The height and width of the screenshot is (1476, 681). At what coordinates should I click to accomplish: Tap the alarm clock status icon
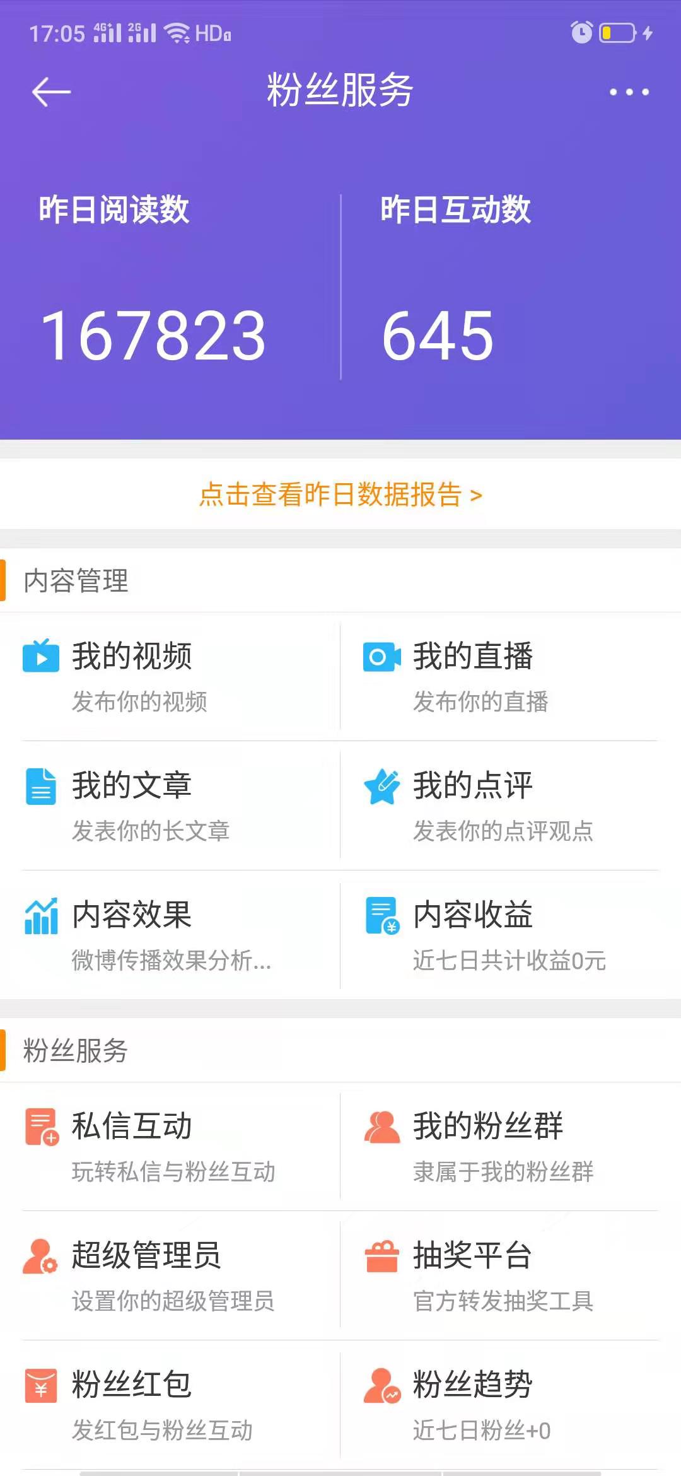pos(581,32)
